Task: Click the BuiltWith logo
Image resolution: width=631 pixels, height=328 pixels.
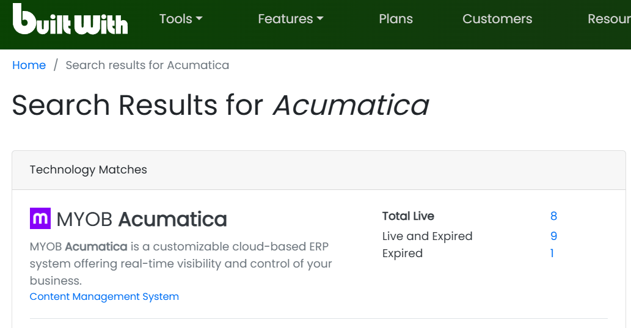Action: [x=70, y=20]
